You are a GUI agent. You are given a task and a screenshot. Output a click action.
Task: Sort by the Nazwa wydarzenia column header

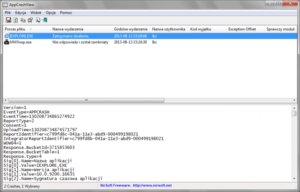click(81, 29)
